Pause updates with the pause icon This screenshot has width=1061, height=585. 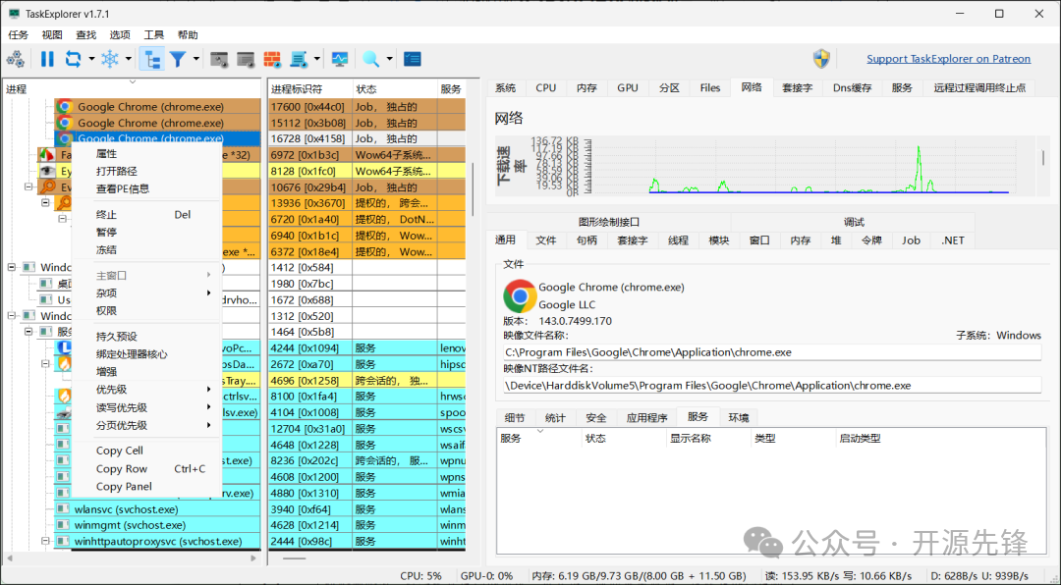[x=47, y=59]
